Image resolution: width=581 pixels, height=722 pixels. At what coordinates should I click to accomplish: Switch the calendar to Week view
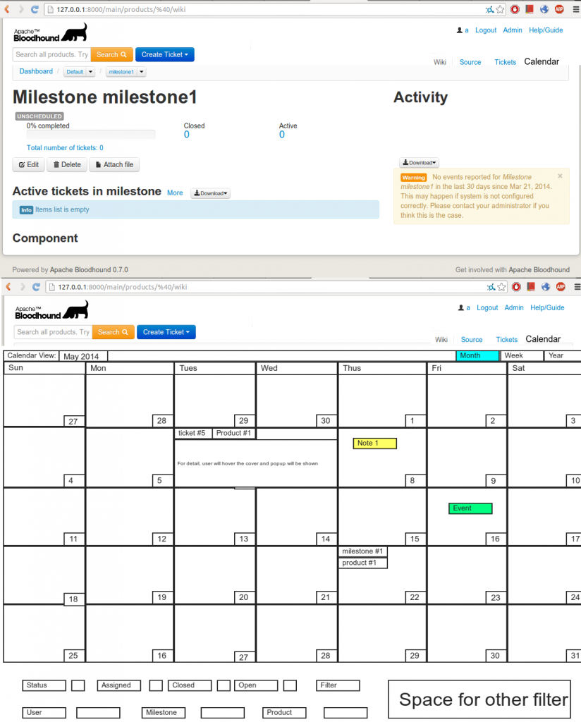pos(520,355)
